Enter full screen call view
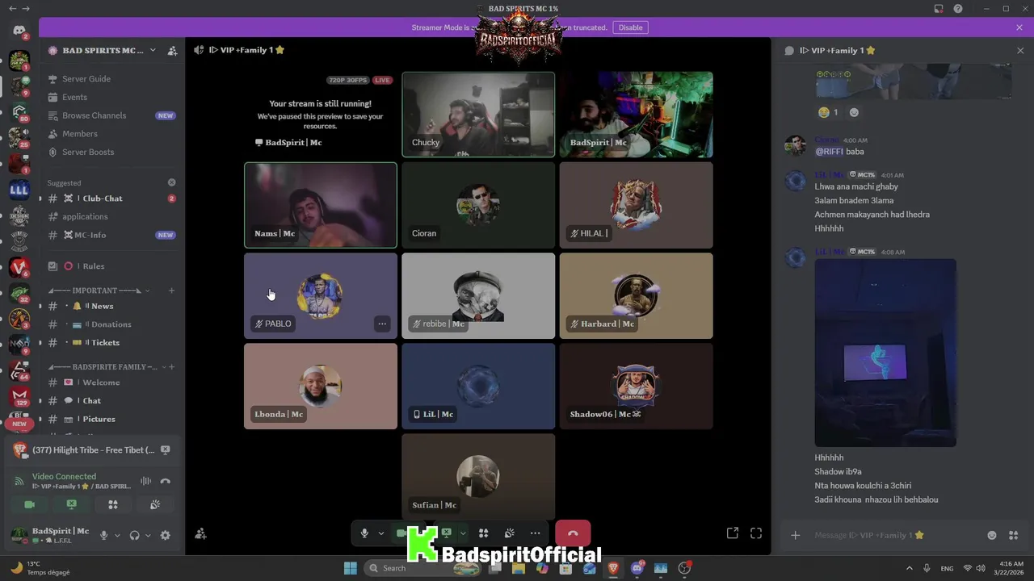 click(x=756, y=533)
